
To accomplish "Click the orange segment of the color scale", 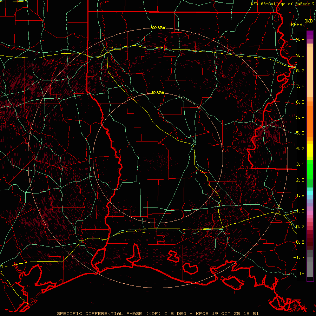I will 310,121.
